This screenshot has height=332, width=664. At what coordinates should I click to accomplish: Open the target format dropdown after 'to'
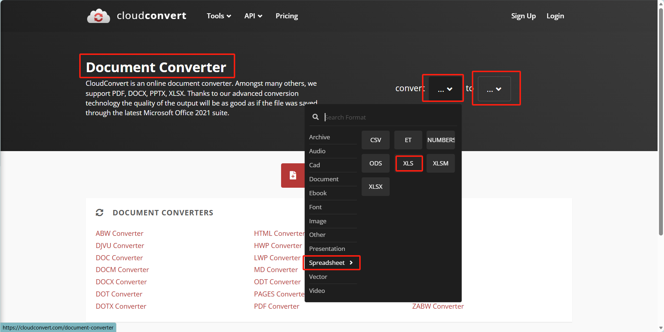[494, 89]
